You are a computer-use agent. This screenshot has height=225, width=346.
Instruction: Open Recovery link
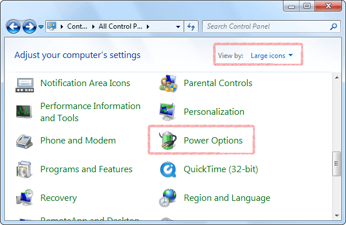(59, 198)
